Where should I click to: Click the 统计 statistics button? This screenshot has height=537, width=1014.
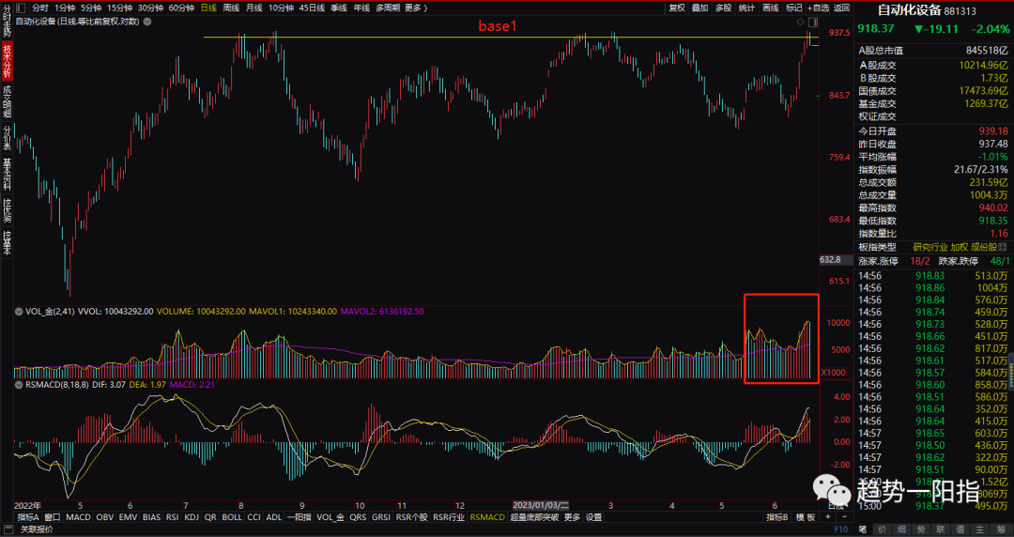pyautogui.click(x=747, y=8)
